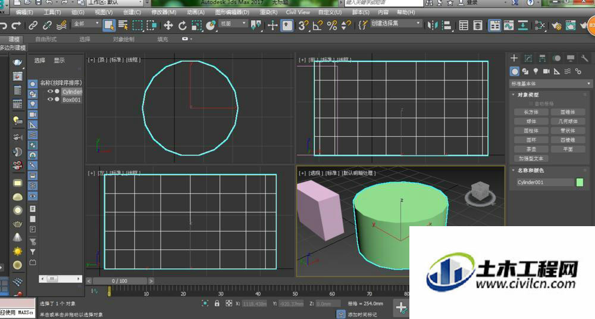Toggle Spinner Snap
The height and width of the screenshot is (319, 595).
346,26
